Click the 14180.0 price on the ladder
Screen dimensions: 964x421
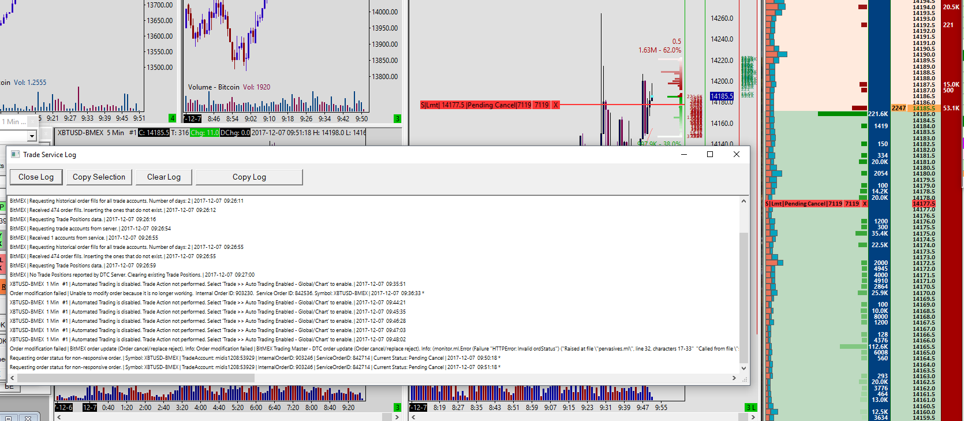click(x=924, y=174)
